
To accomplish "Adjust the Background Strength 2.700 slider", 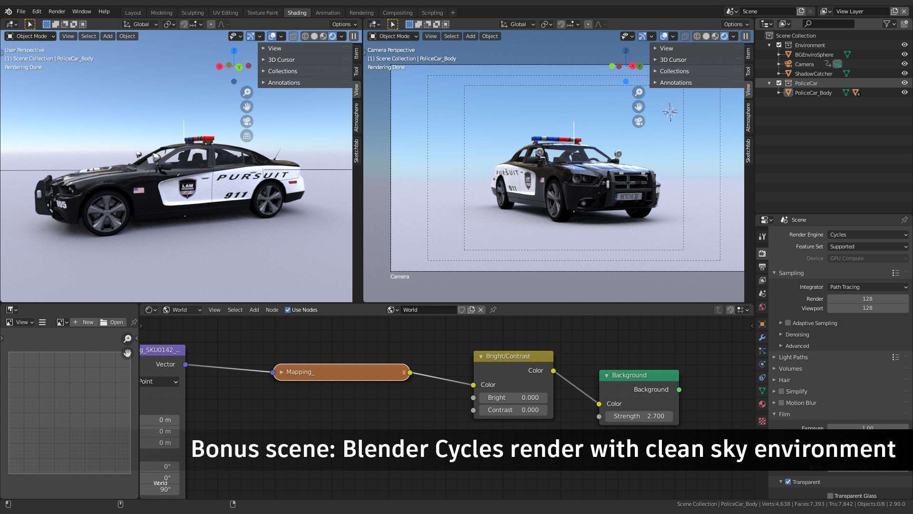I will click(639, 416).
